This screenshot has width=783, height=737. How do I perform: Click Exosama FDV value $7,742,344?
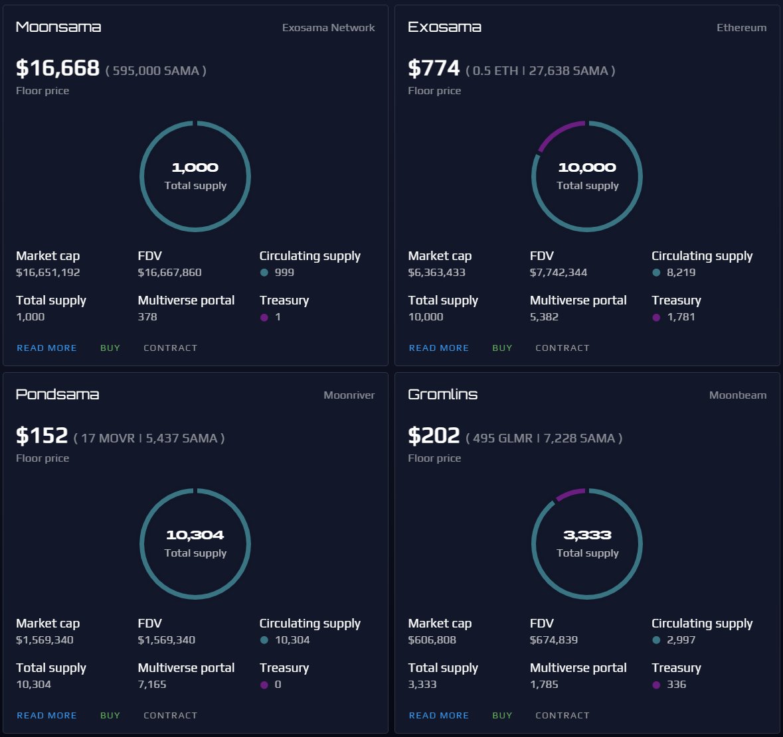pyautogui.click(x=559, y=272)
